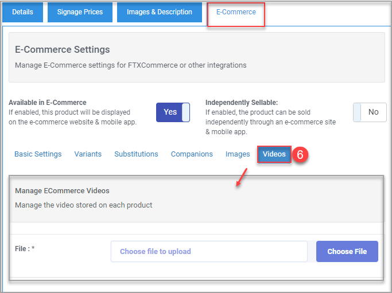Image resolution: width=392 pixels, height=293 pixels.
Task: Select the Images sub-tab under E-Commerce
Action: click(238, 154)
